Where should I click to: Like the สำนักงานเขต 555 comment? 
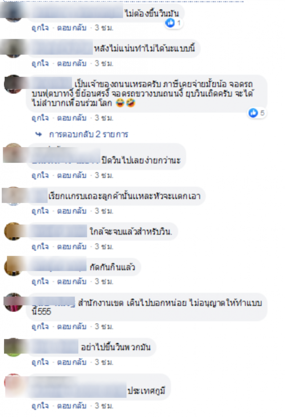coord(40,326)
